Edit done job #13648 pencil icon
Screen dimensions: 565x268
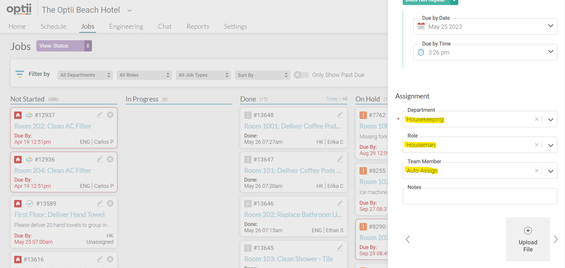[340, 115]
